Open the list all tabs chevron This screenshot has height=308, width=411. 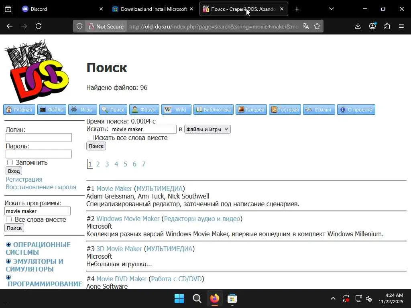[x=331, y=9]
